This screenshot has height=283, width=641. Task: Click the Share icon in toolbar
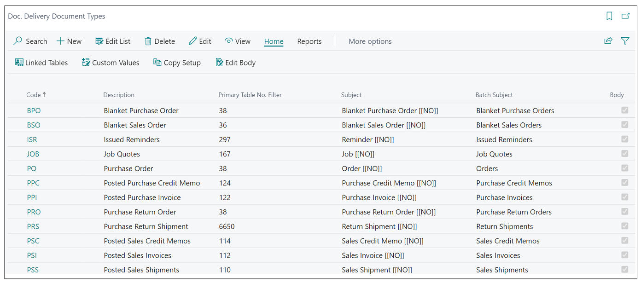(608, 41)
